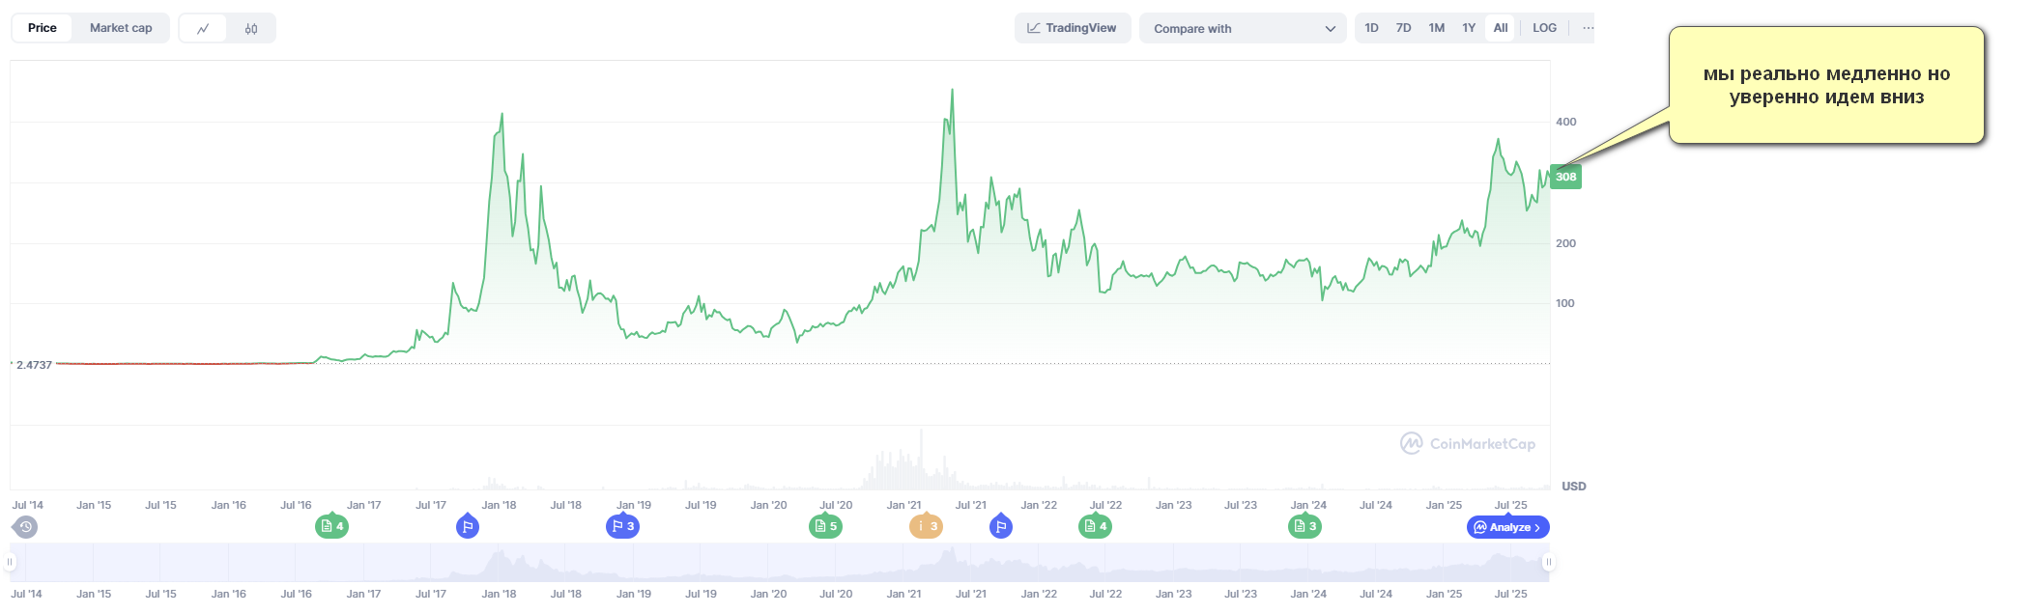Open the blue flag event near Jan '18
The image size is (2035, 613).
[468, 527]
